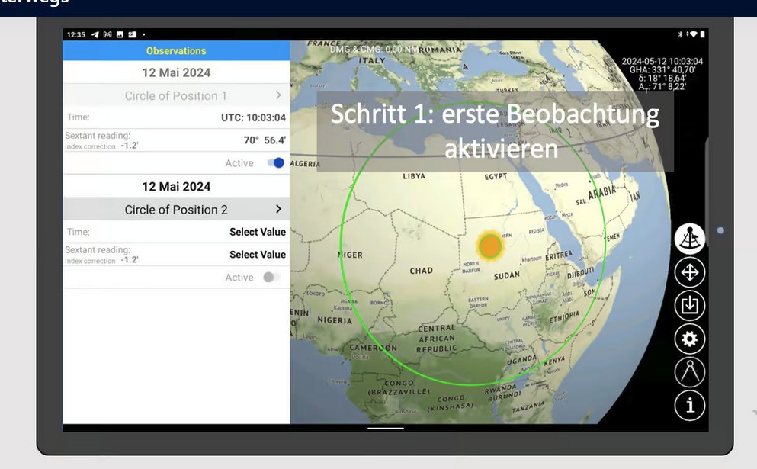Select Value for Circle 2 Time
The width and height of the screenshot is (757, 469).
coord(257,232)
